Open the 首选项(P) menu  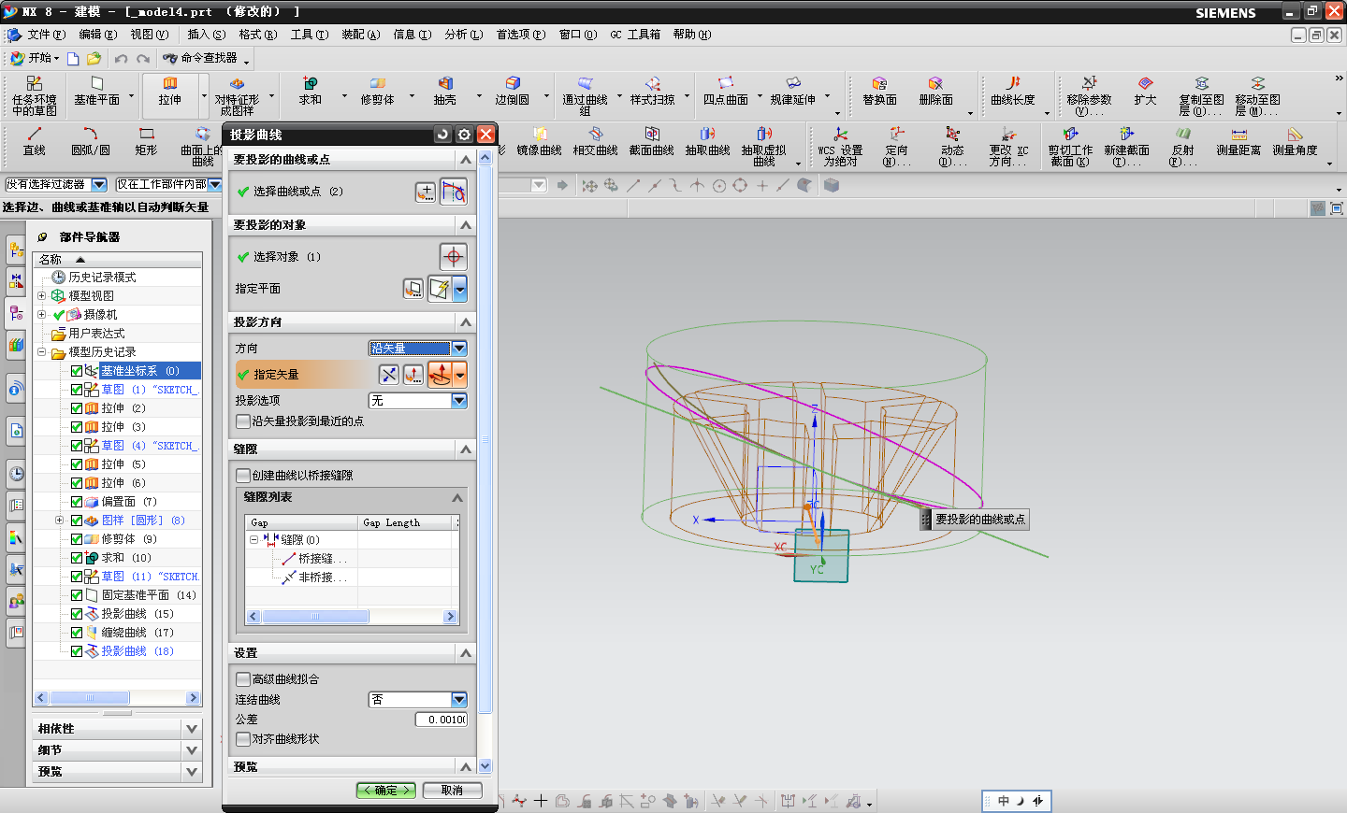[x=520, y=35]
